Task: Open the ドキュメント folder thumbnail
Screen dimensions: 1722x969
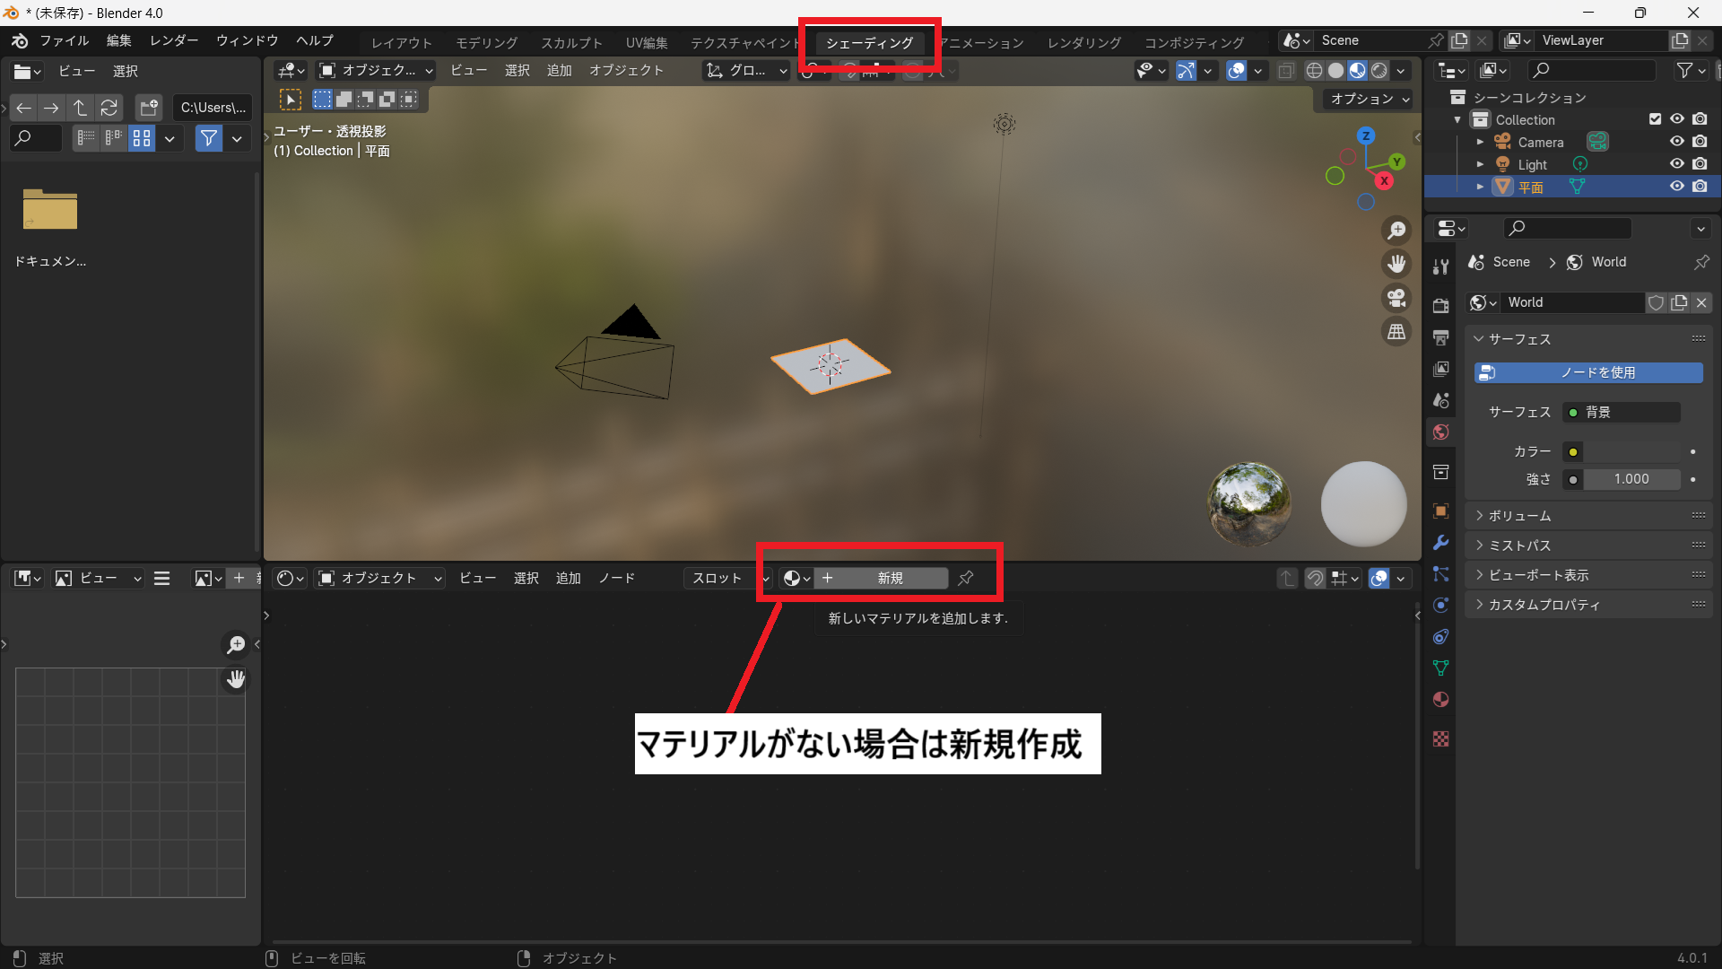Action: coord(50,211)
